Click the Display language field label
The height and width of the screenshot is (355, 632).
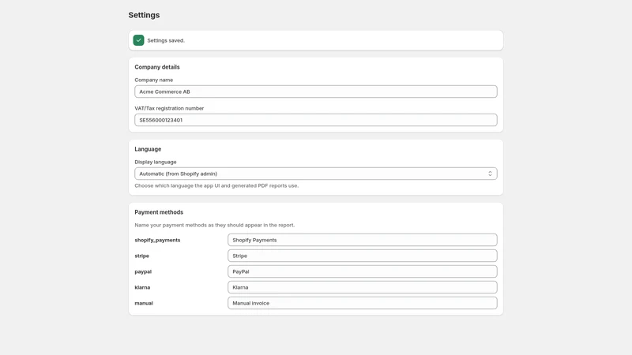click(155, 162)
